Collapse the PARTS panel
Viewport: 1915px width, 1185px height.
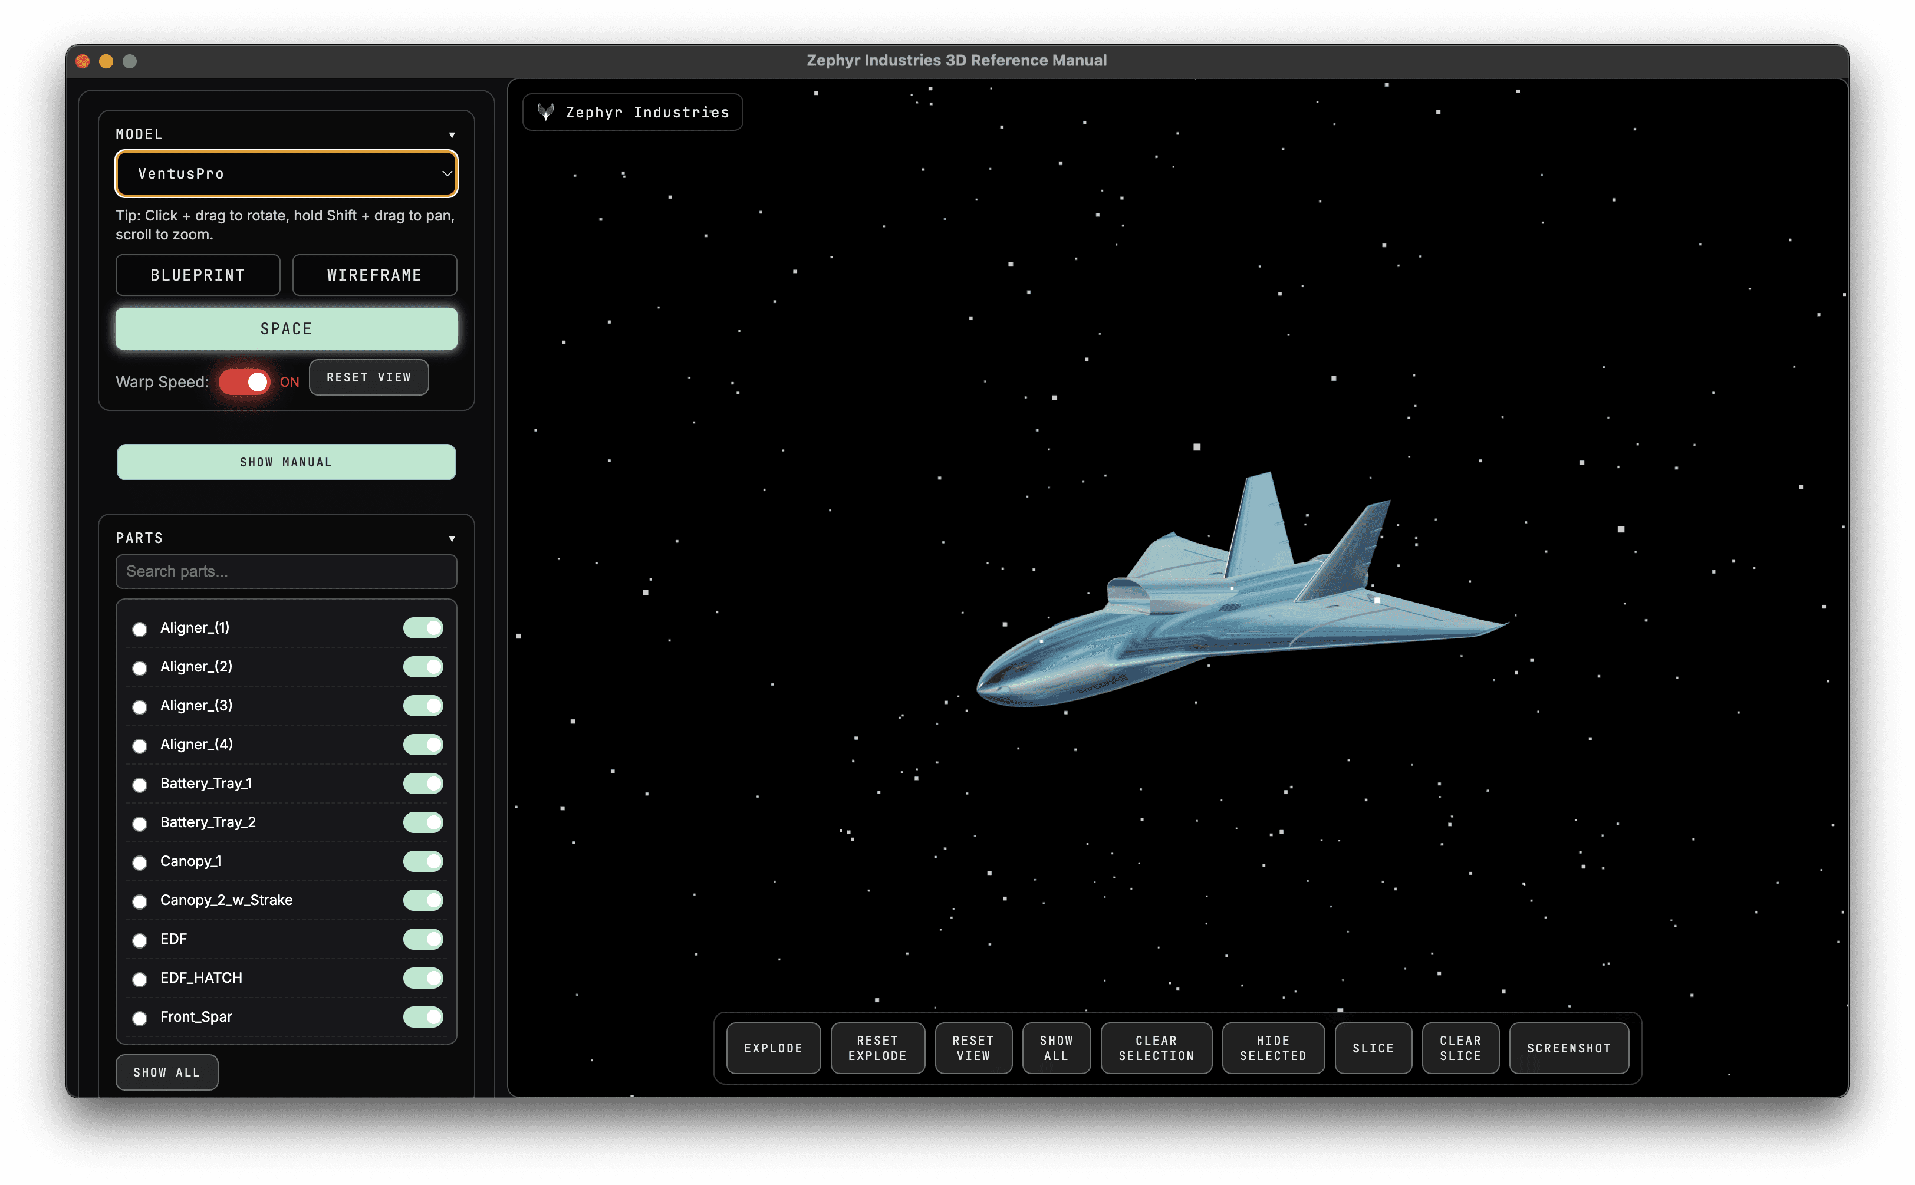452,538
